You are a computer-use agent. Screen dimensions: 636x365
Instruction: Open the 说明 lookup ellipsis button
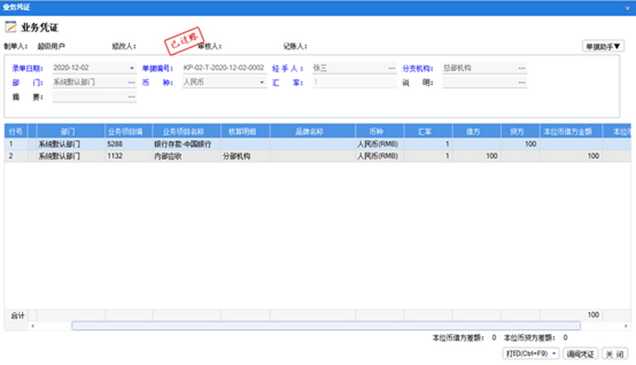tap(521, 82)
